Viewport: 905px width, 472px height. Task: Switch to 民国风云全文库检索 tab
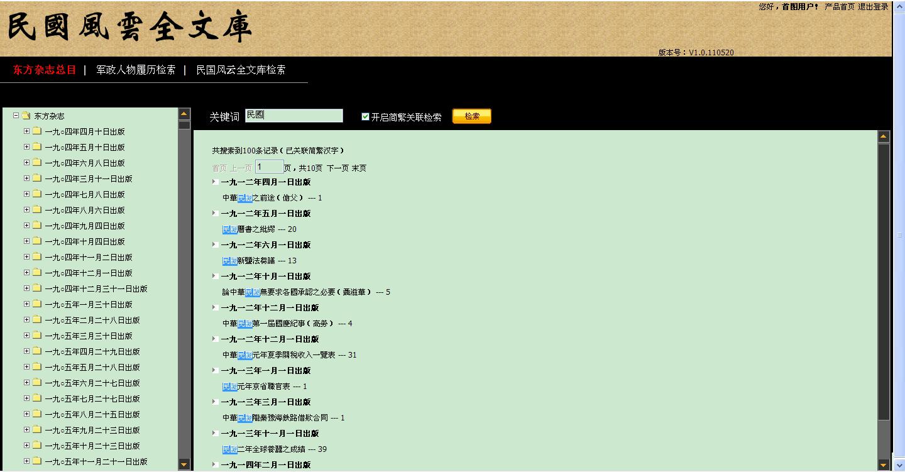[x=241, y=70]
